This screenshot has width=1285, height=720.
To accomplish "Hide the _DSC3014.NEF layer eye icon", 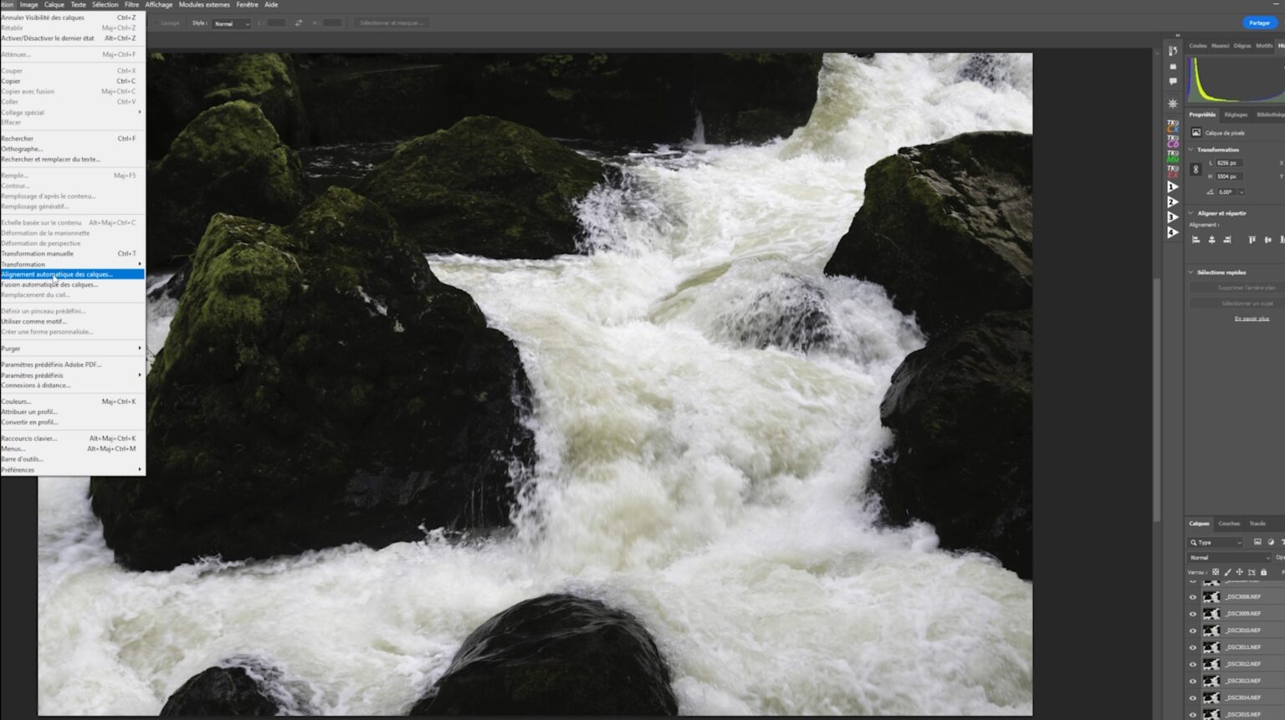I will click(1193, 697).
